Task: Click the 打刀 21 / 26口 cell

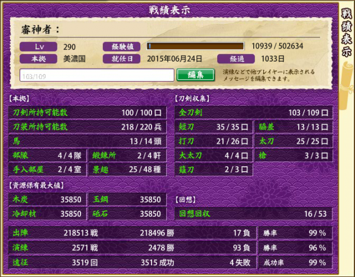Action: coord(214,141)
